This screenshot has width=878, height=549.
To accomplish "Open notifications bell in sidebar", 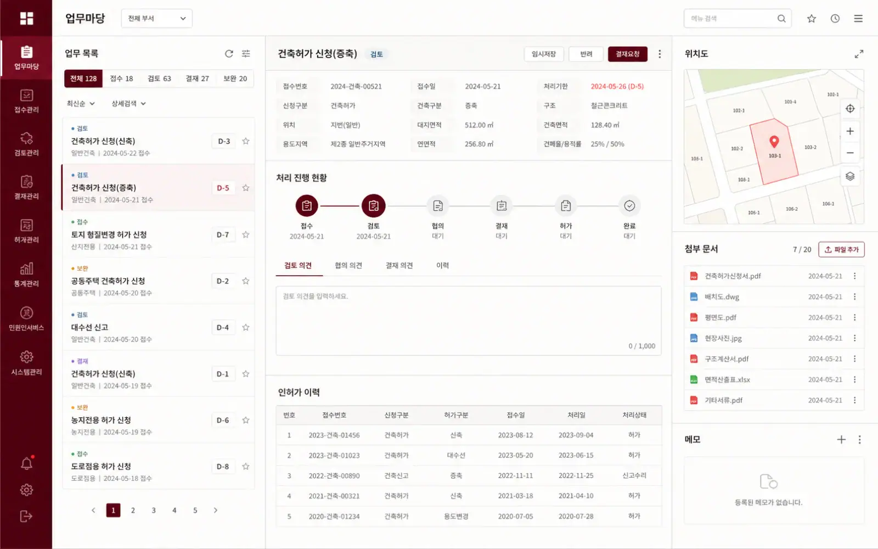I will 26,463.
